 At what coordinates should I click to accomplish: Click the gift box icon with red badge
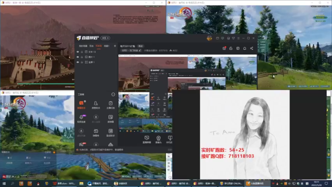tap(224, 48)
